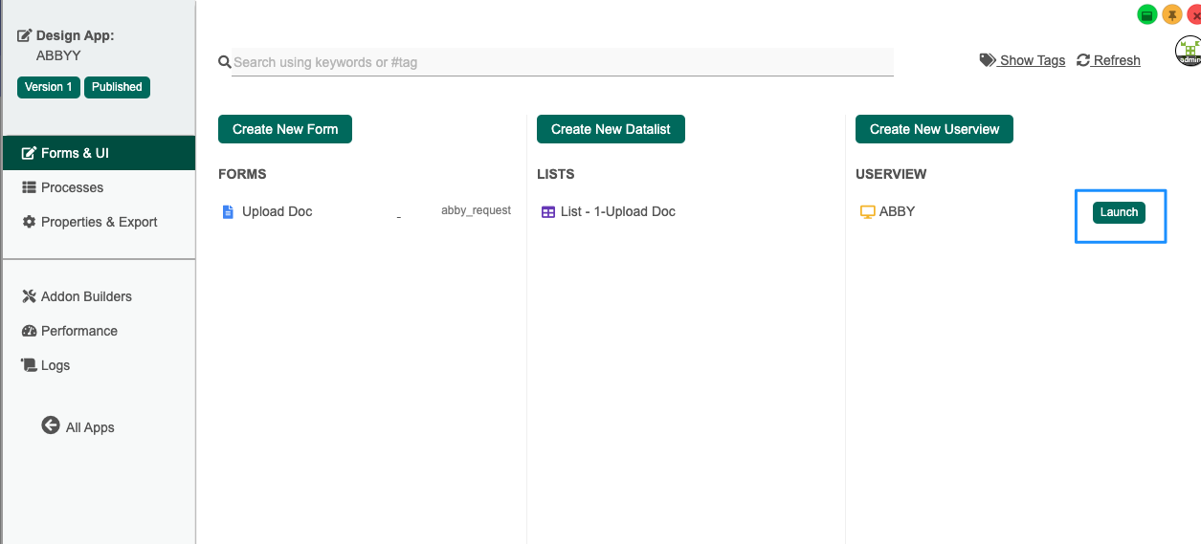Click the Upload Doc form icon
This screenshot has width=1201, height=544.
coord(228,212)
